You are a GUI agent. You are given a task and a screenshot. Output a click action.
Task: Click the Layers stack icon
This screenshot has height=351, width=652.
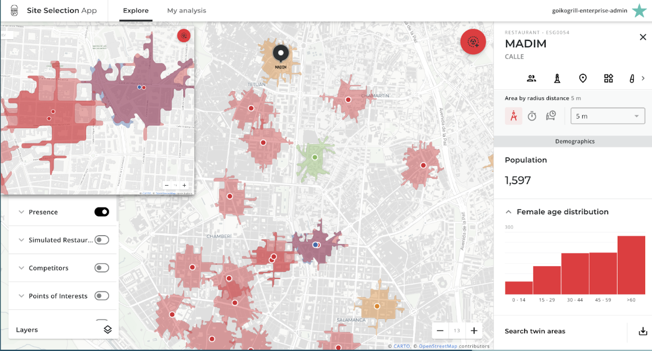coord(108,330)
